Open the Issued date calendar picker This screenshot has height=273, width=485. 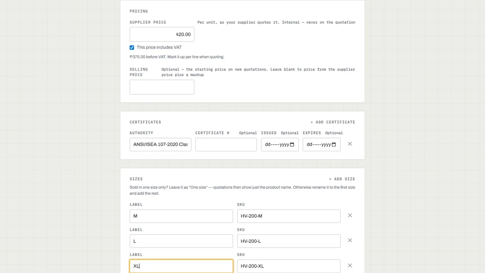tap(292, 145)
